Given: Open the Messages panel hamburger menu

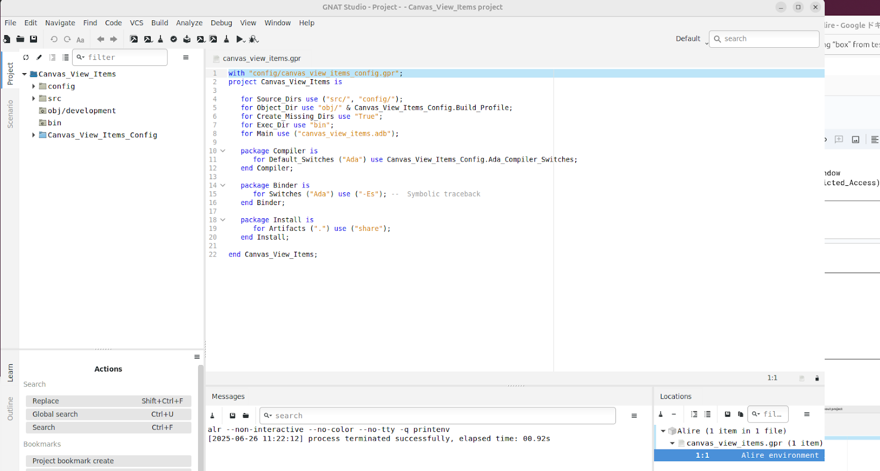Looking at the screenshot, I should pos(634,415).
